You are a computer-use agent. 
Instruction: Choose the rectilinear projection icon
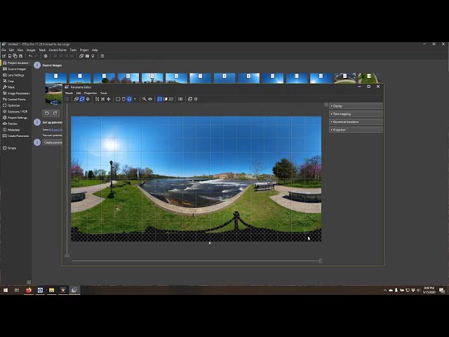(x=118, y=99)
